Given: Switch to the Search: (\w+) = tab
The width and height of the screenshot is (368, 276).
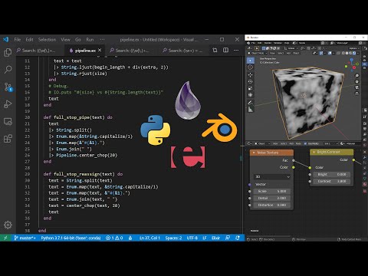Looking at the screenshot, I should (x=182, y=51).
